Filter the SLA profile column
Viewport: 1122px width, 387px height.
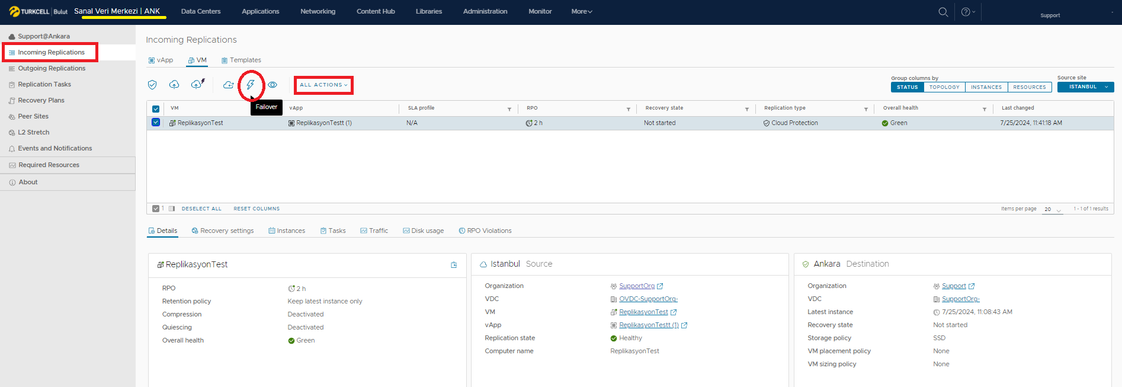509,109
